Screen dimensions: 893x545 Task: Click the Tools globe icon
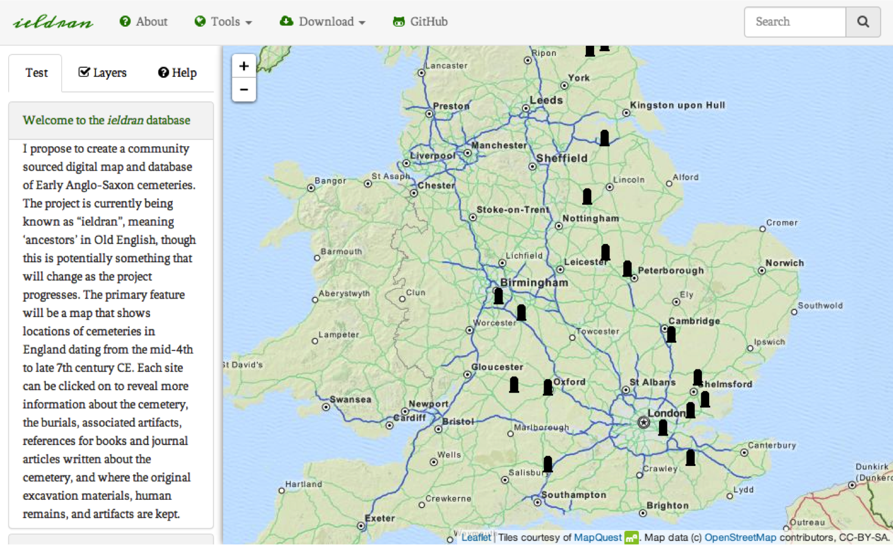tap(200, 21)
